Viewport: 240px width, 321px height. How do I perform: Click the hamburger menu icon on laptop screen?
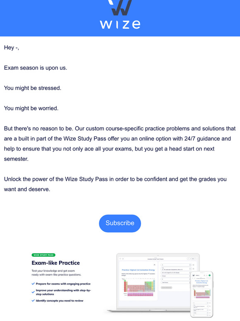[x=120, y=258]
